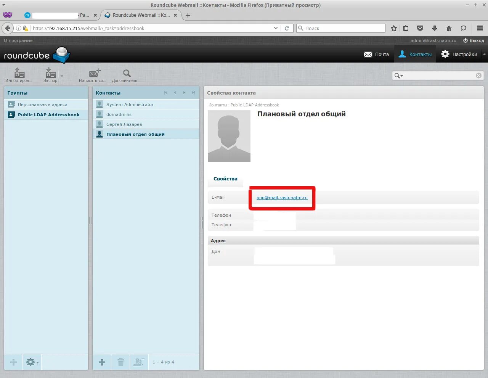Open the Firefox downloads panel
488x378 pixels.
(435, 28)
